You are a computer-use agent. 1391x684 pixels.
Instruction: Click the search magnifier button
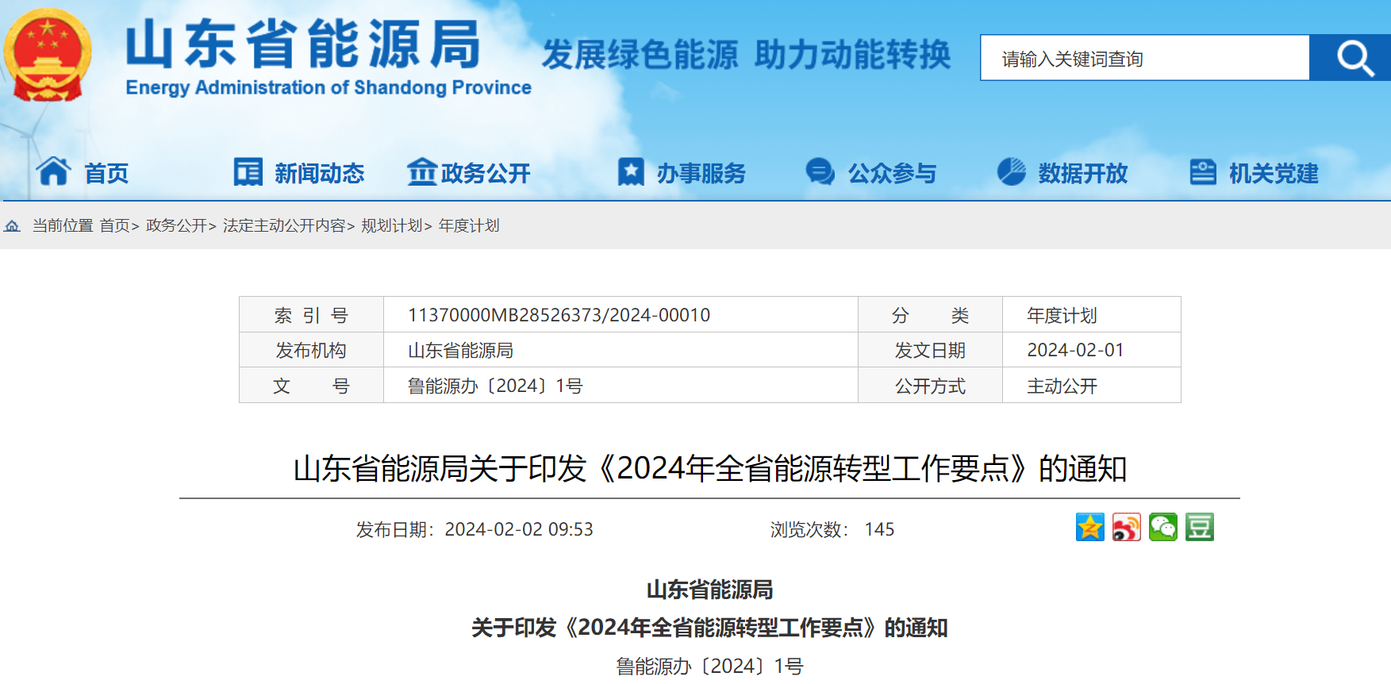1354,58
